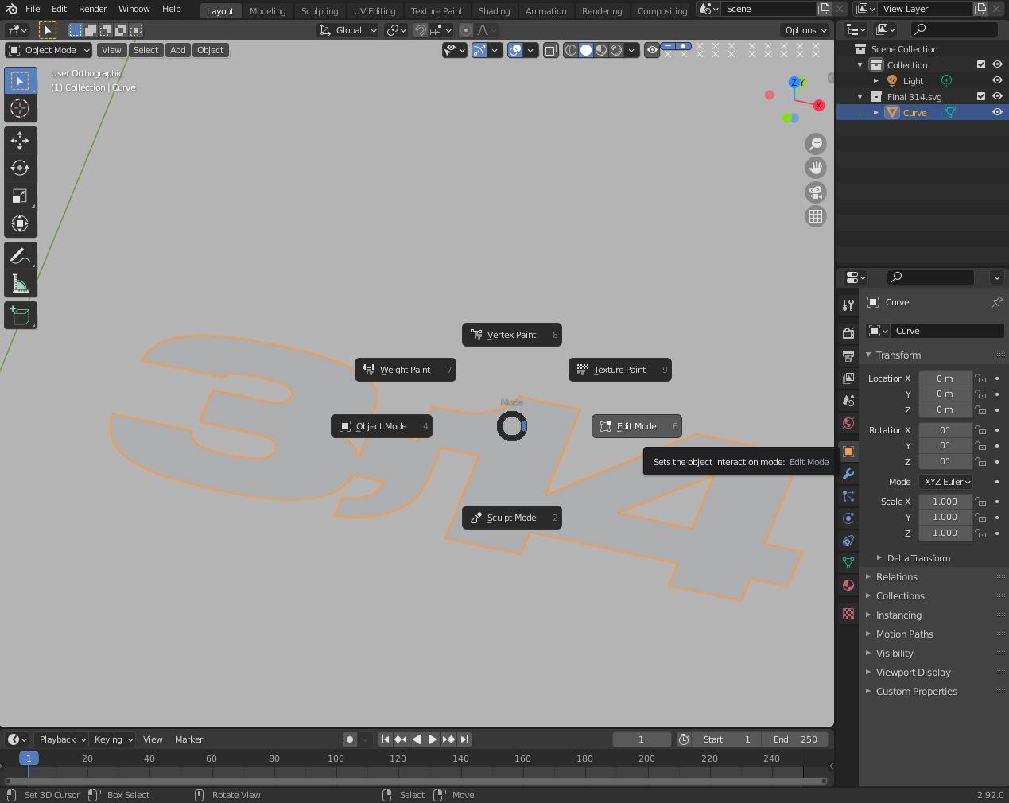Screen dimensions: 1009x803
Task: Open the Render properties tab
Action: tap(848, 333)
